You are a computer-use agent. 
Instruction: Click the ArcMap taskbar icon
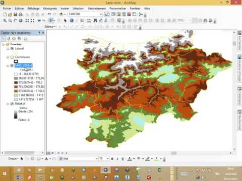[x=105, y=170]
